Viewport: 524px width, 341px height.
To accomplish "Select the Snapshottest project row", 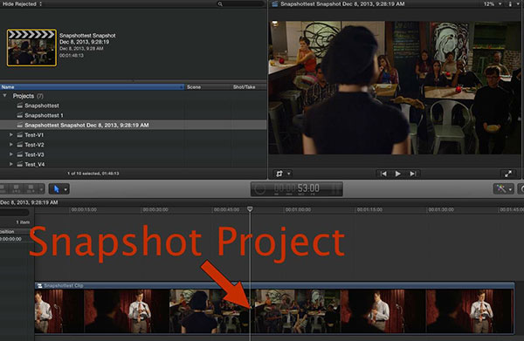I will pos(134,106).
